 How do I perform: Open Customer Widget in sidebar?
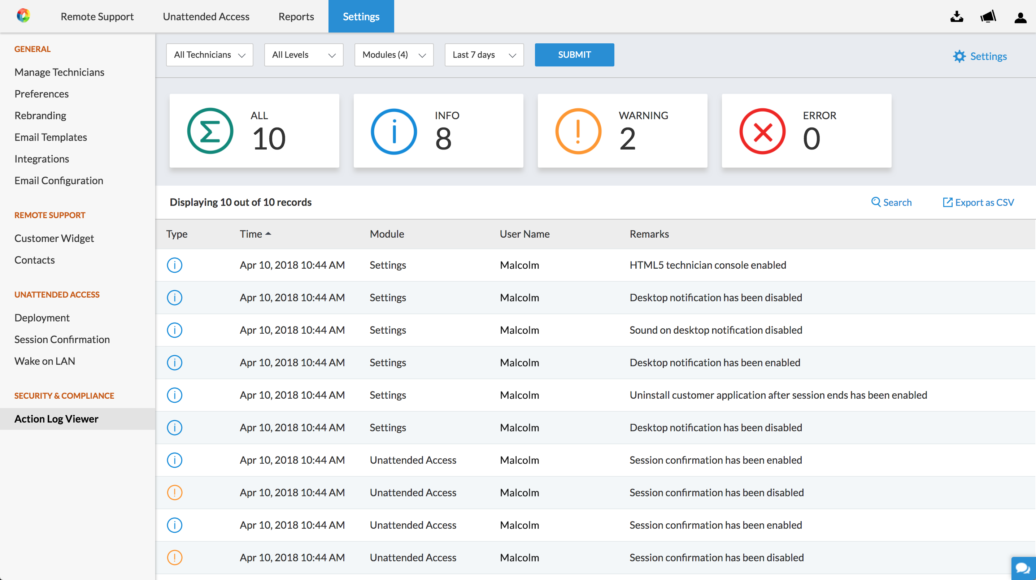pyautogui.click(x=54, y=238)
